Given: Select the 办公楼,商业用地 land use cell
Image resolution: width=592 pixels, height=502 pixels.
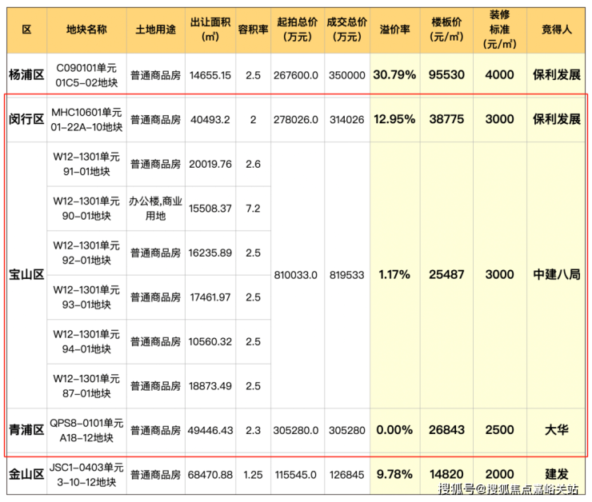Looking at the screenshot, I should [x=155, y=208].
